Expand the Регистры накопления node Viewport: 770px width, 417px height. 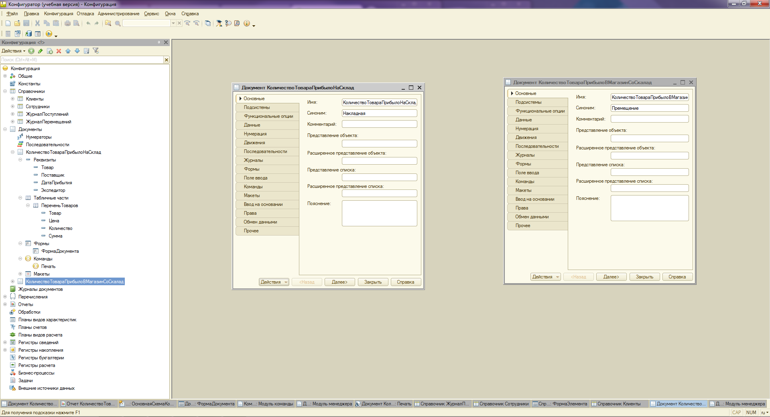(5, 350)
